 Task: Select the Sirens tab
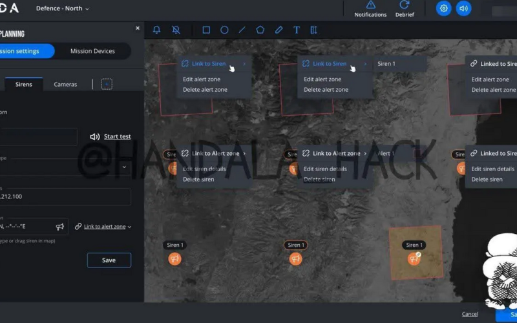pos(24,85)
